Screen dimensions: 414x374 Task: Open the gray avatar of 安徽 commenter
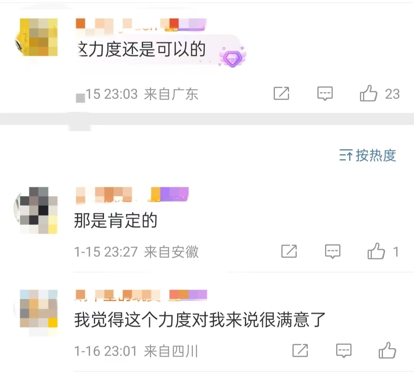39,210
